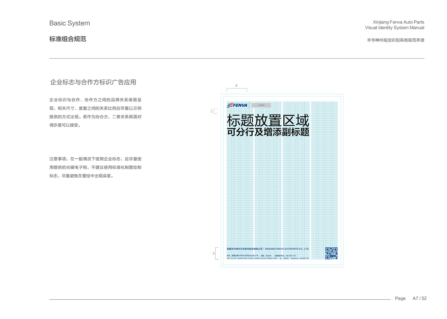Click the FENVA logo on the poster
The image size is (447, 319).
coord(237,105)
